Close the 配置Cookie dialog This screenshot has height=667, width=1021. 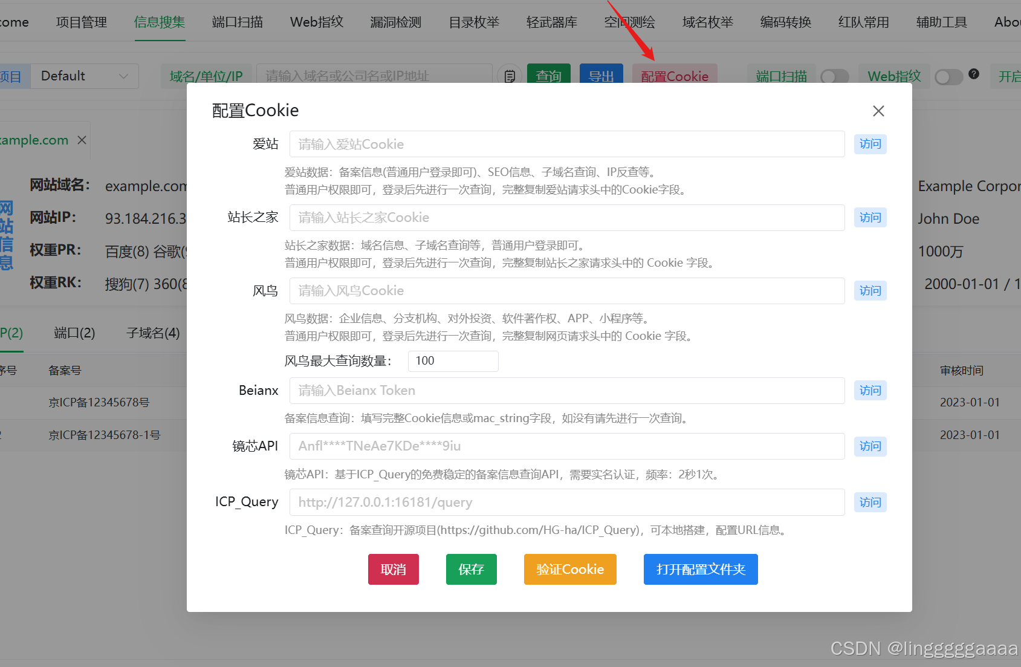878,111
